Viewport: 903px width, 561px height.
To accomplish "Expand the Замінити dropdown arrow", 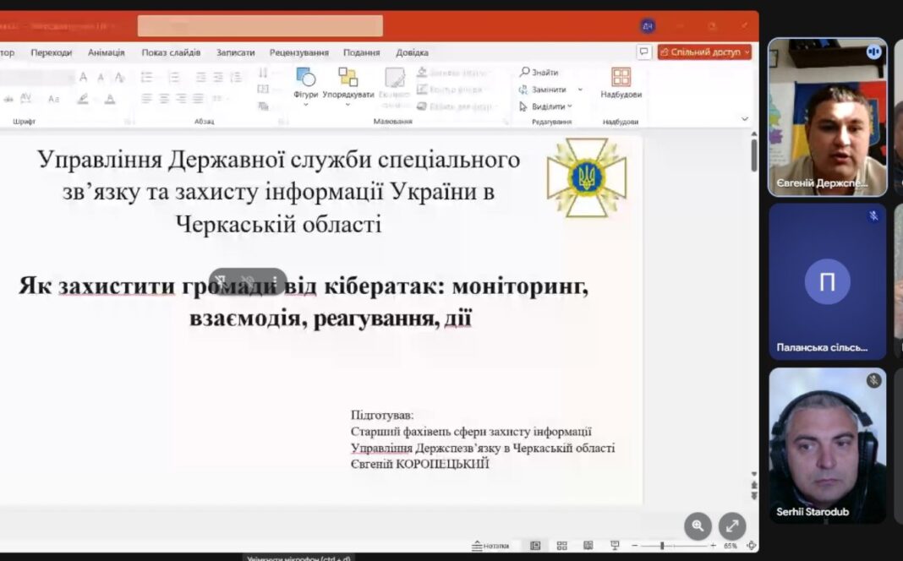I will (580, 90).
